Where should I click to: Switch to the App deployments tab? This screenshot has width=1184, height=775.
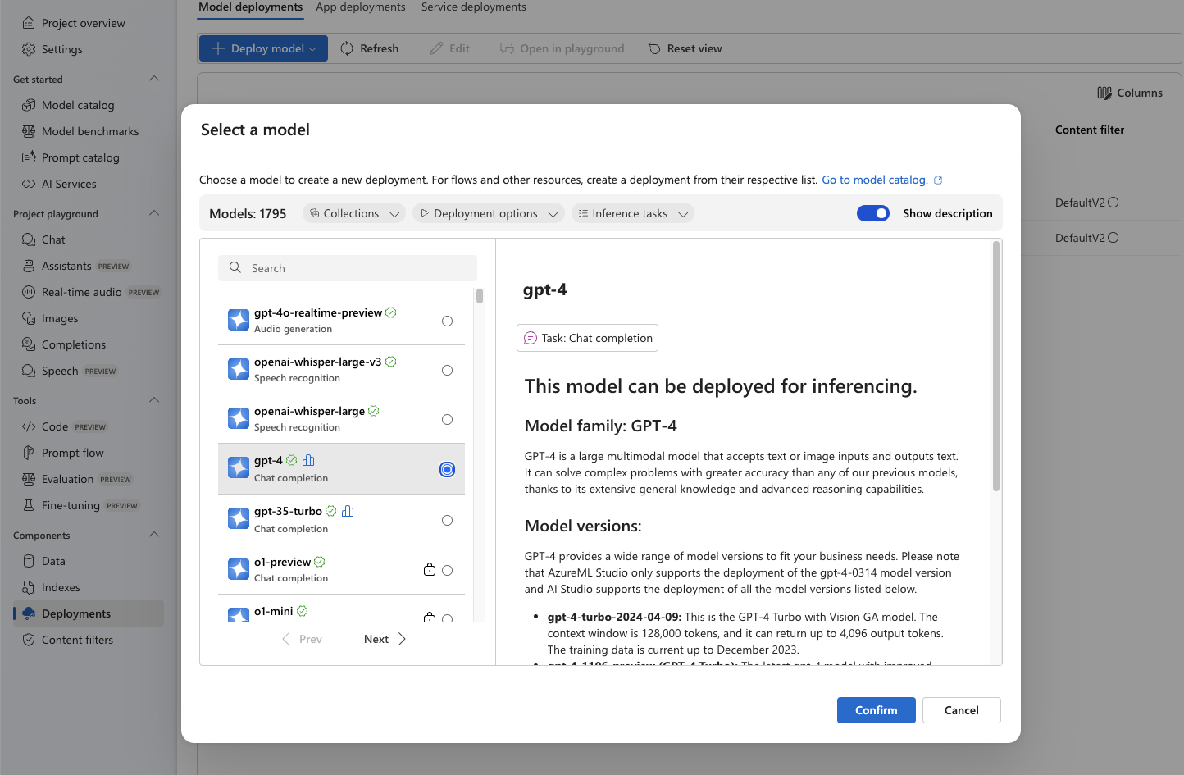(x=361, y=7)
